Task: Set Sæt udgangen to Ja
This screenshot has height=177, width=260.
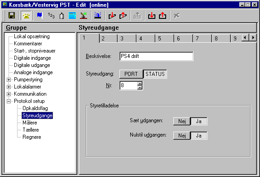Action: pyautogui.click(x=198, y=121)
